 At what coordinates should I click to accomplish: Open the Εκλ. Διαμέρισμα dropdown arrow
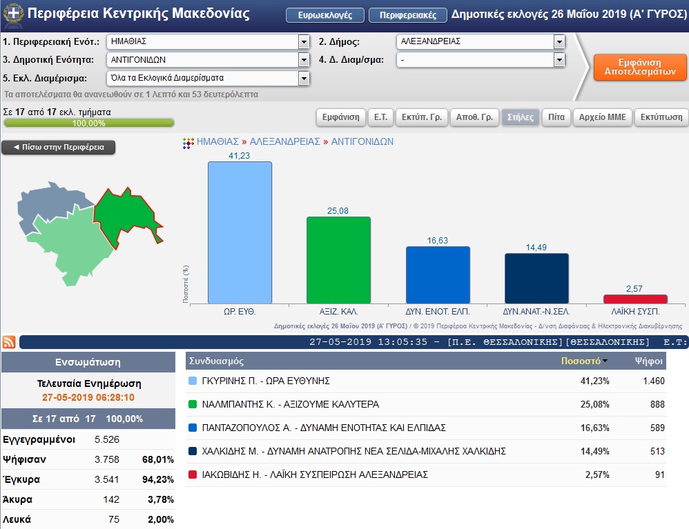coord(304,78)
